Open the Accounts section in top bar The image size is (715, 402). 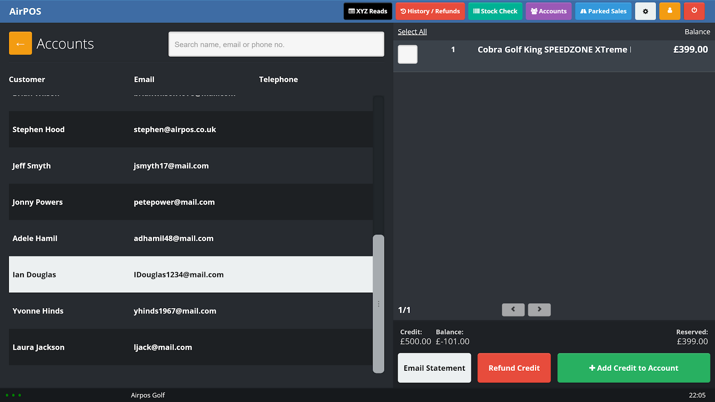tap(549, 11)
